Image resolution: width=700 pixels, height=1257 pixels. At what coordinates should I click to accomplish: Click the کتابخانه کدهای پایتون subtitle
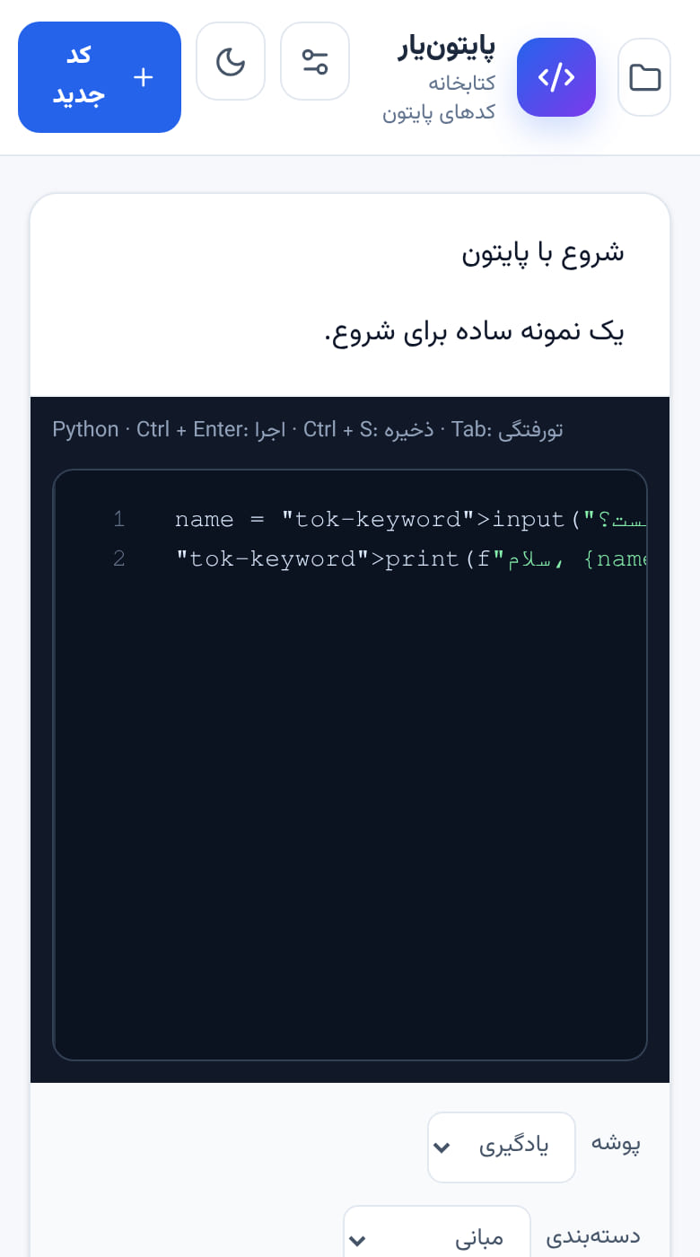pos(440,99)
